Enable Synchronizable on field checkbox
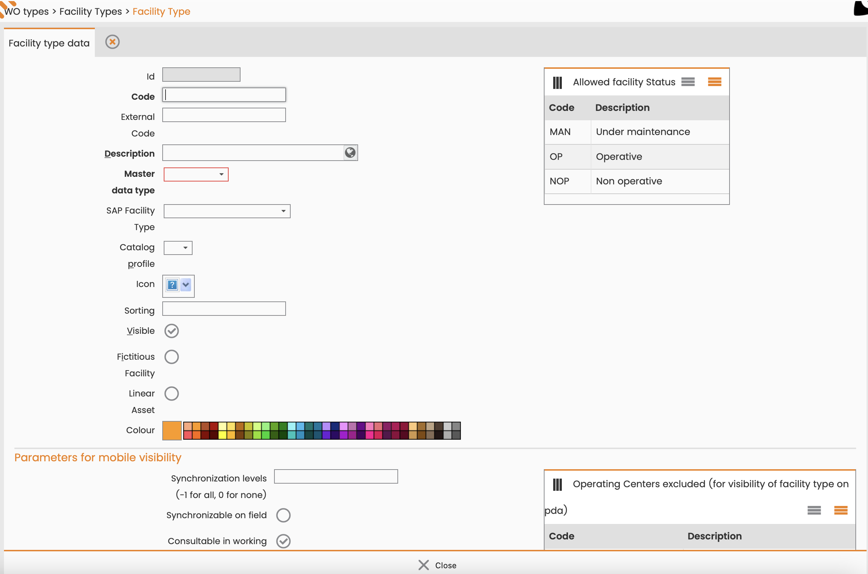Screen dimensions: 868x574 tap(283, 515)
